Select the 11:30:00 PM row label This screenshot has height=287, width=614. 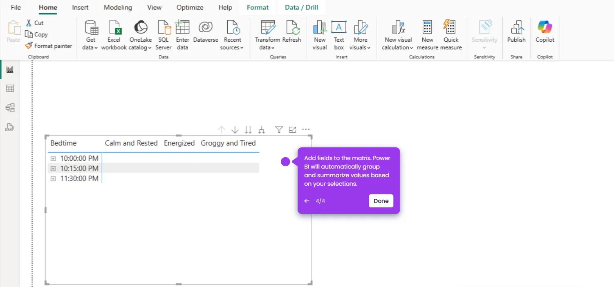coord(79,178)
